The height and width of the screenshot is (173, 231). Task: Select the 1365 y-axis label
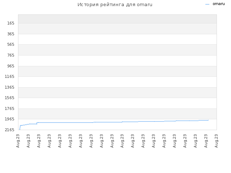[x=10, y=87]
